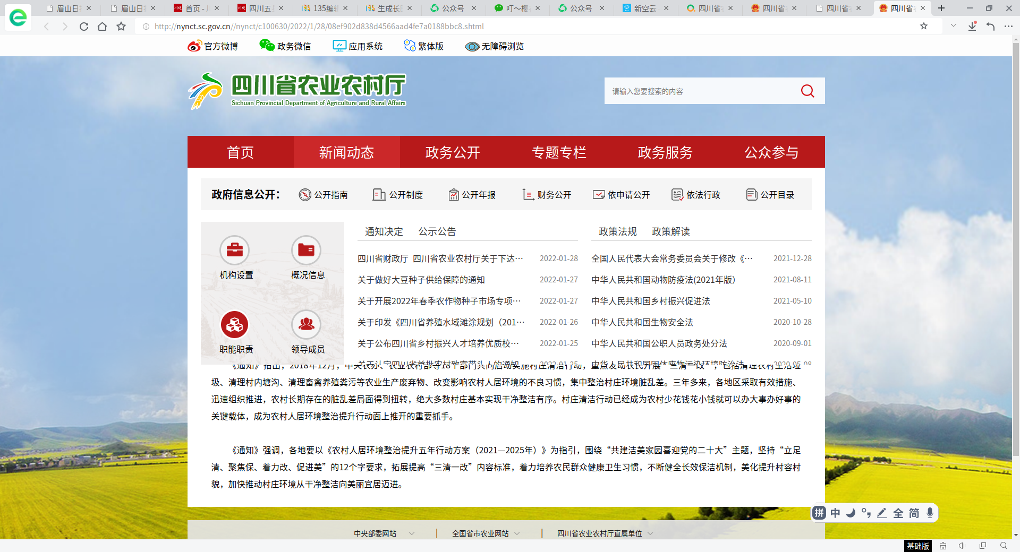Toggle IME 中 Chinese/English input mode
Screen dimensions: 1020x552
[x=835, y=513]
